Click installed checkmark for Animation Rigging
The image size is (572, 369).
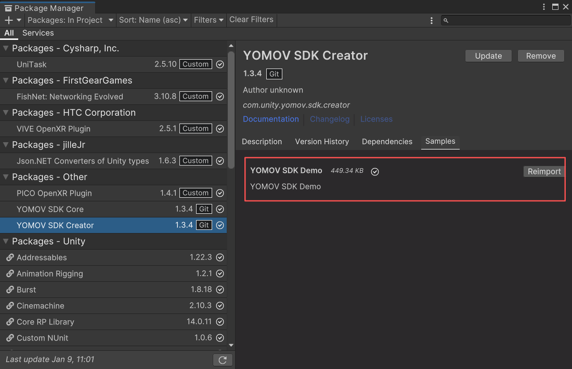(x=220, y=274)
